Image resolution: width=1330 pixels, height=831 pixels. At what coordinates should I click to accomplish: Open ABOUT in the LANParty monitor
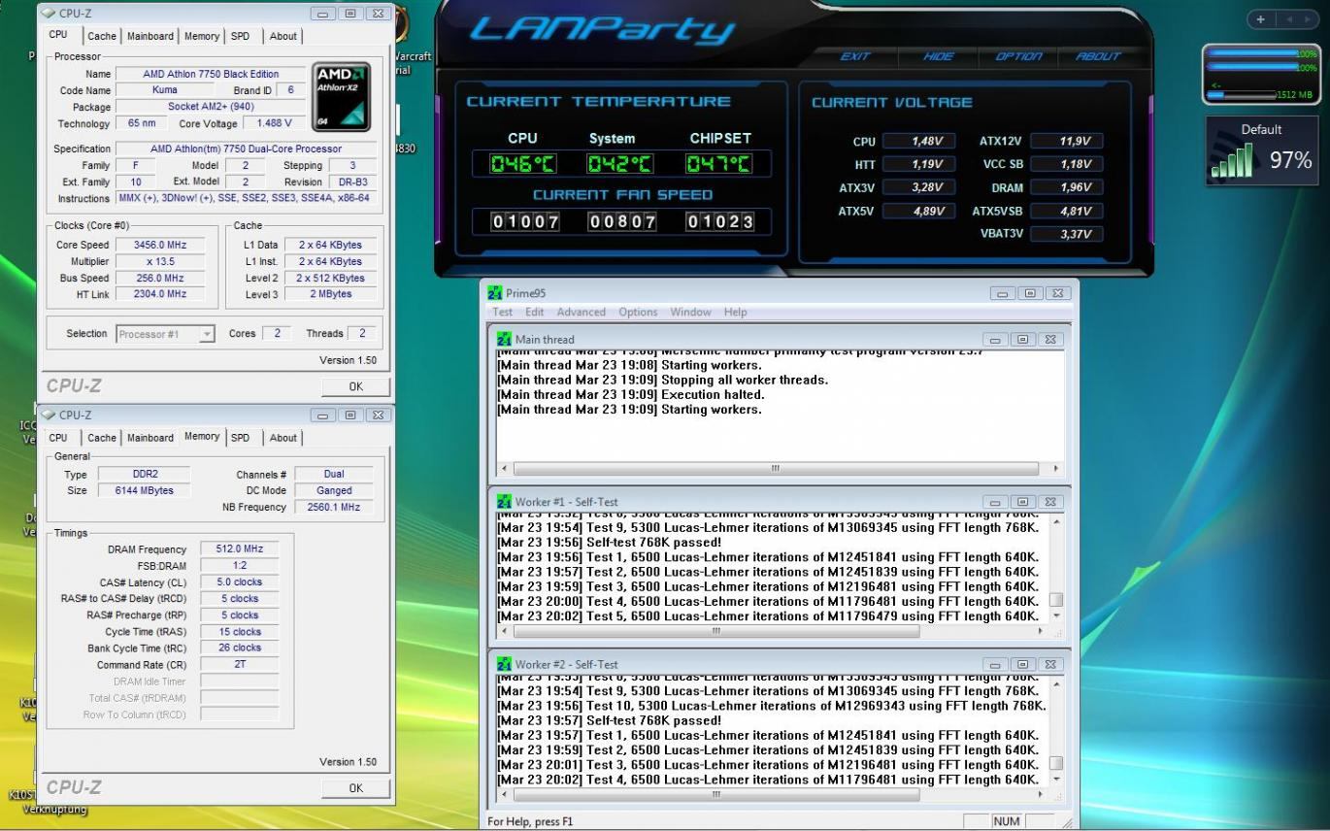(1098, 56)
